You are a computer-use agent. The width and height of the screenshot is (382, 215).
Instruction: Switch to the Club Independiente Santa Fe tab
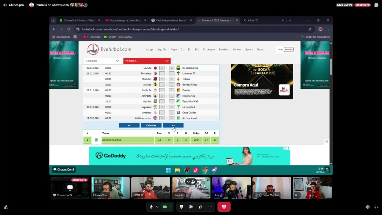pos(172,20)
